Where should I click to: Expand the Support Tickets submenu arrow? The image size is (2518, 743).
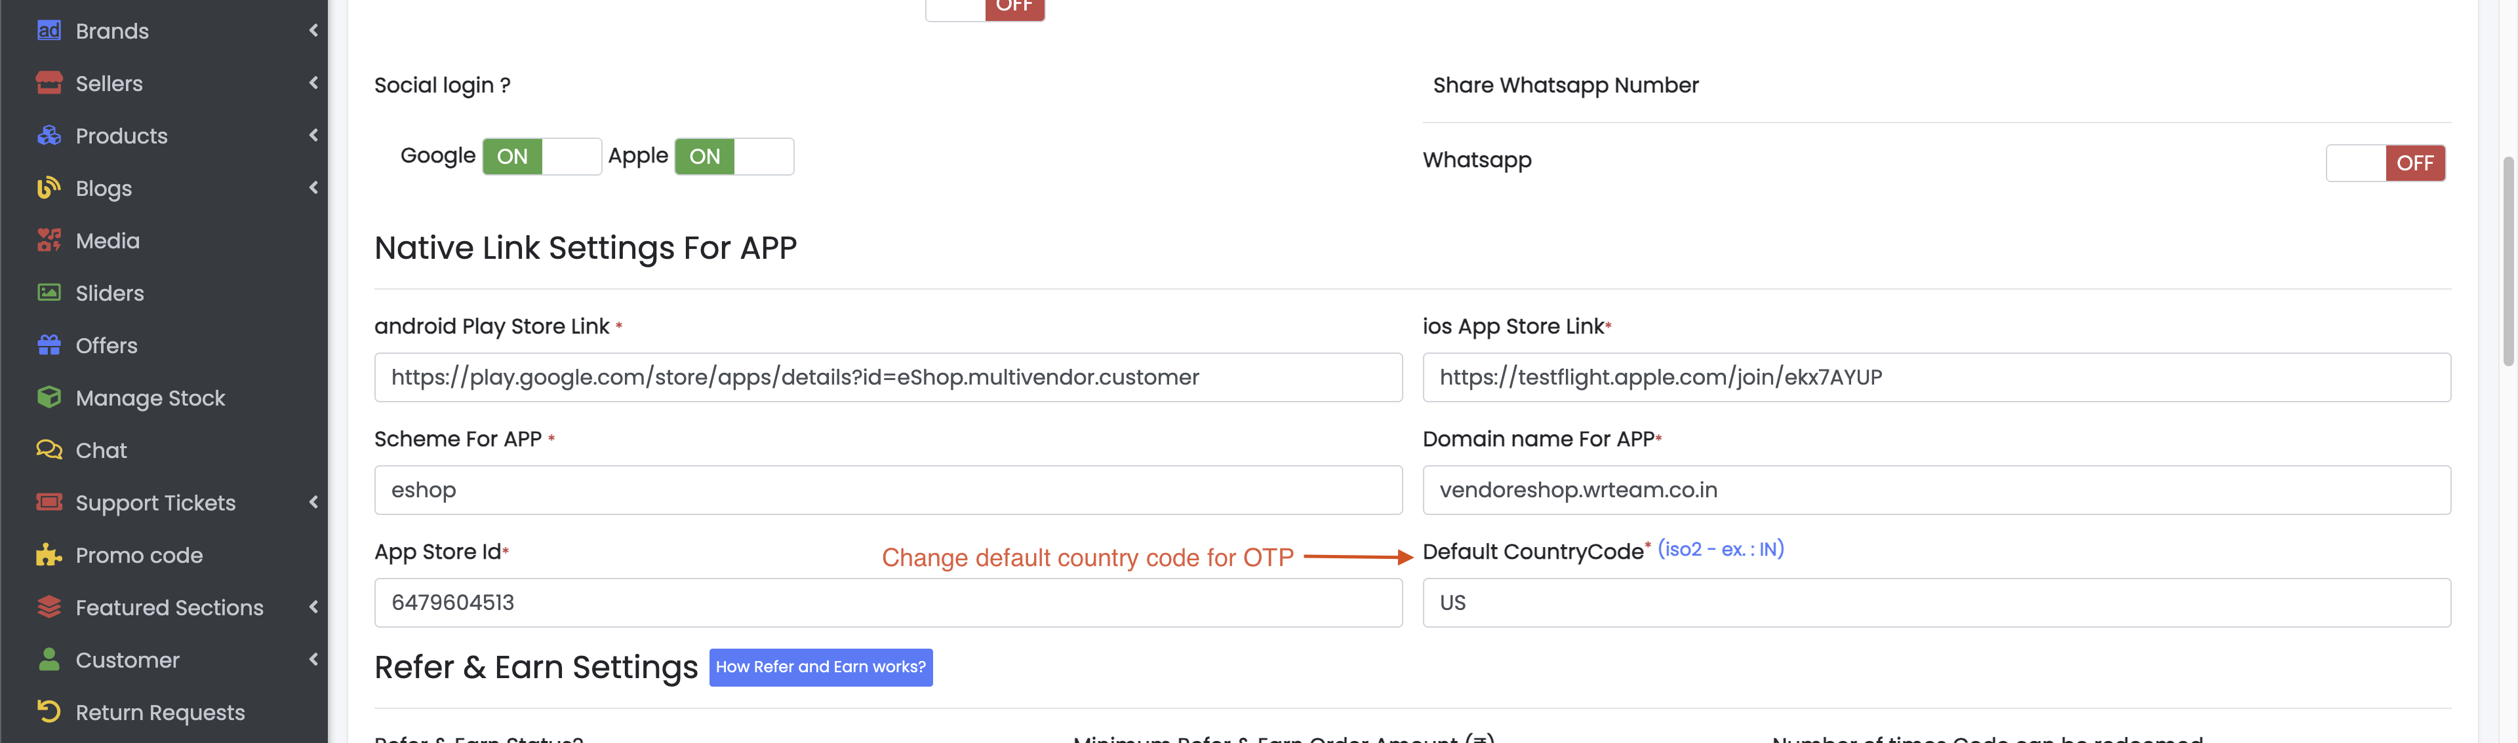pos(314,503)
